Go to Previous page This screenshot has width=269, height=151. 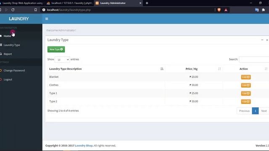point(244,111)
